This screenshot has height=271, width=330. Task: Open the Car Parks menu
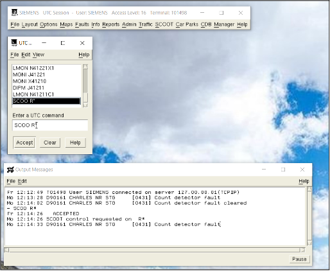187,24
